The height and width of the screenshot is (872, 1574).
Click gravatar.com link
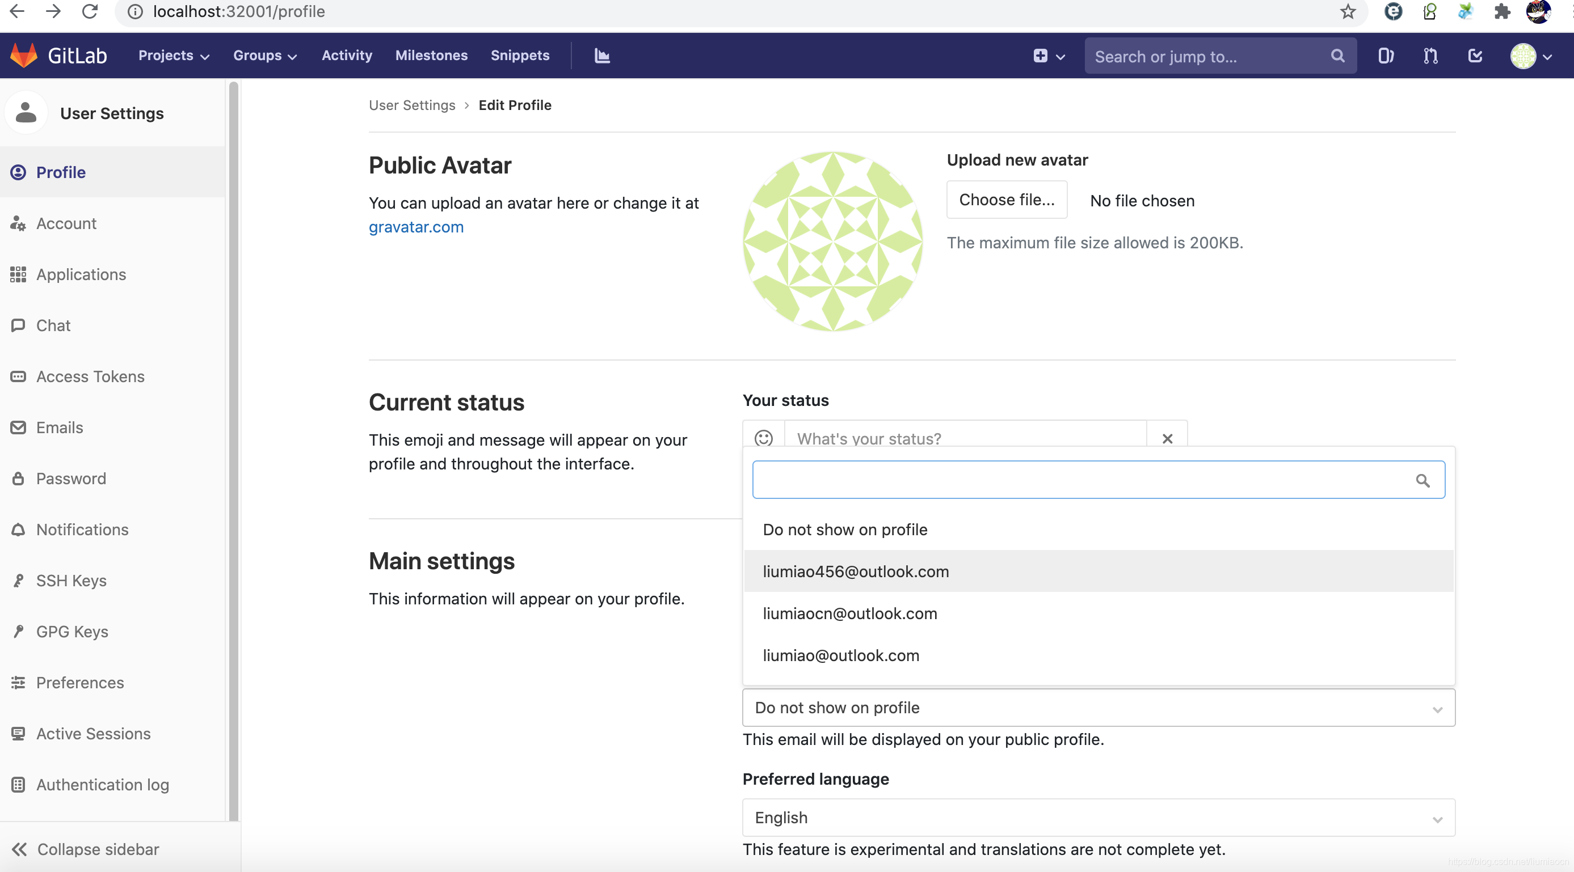pyautogui.click(x=417, y=227)
